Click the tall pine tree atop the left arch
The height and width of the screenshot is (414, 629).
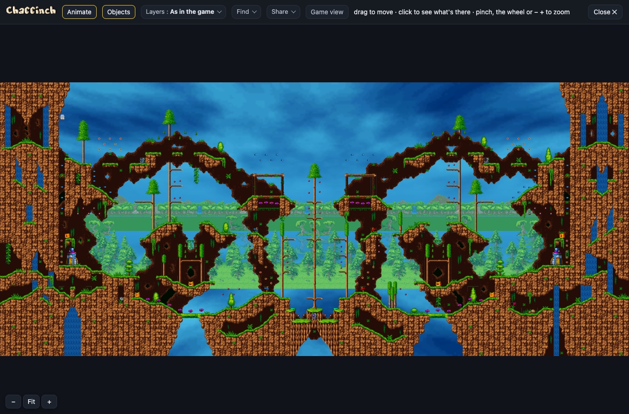click(x=169, y=122)
